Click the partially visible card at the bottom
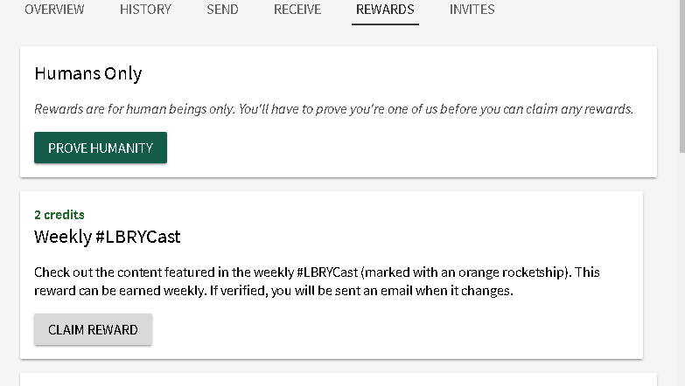The image size is (685, 386). [x=332, y=379]
